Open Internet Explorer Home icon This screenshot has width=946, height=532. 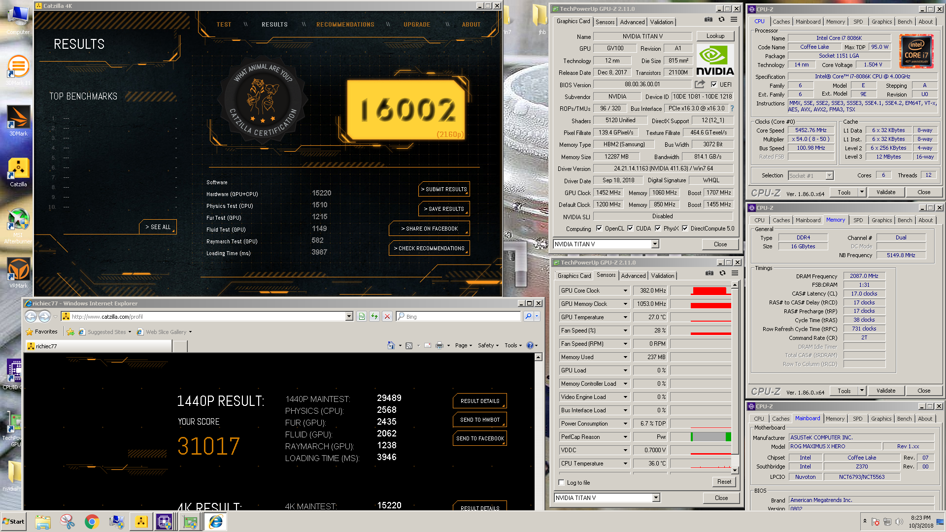[391, 345]
